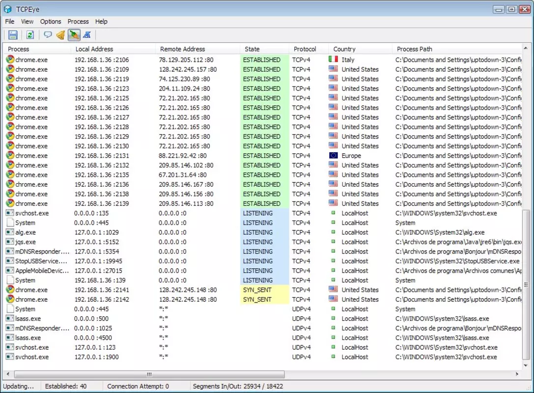The width and height of the screenshot is (534, 393).
Task: Sort by the Protocol column header
Action: [x=309, y=49]
